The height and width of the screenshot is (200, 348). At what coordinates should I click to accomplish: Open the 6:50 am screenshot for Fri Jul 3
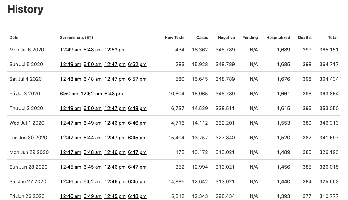point(69,94)
